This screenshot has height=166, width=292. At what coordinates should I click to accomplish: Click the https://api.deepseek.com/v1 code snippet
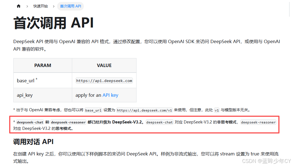[x=144, y=110]
